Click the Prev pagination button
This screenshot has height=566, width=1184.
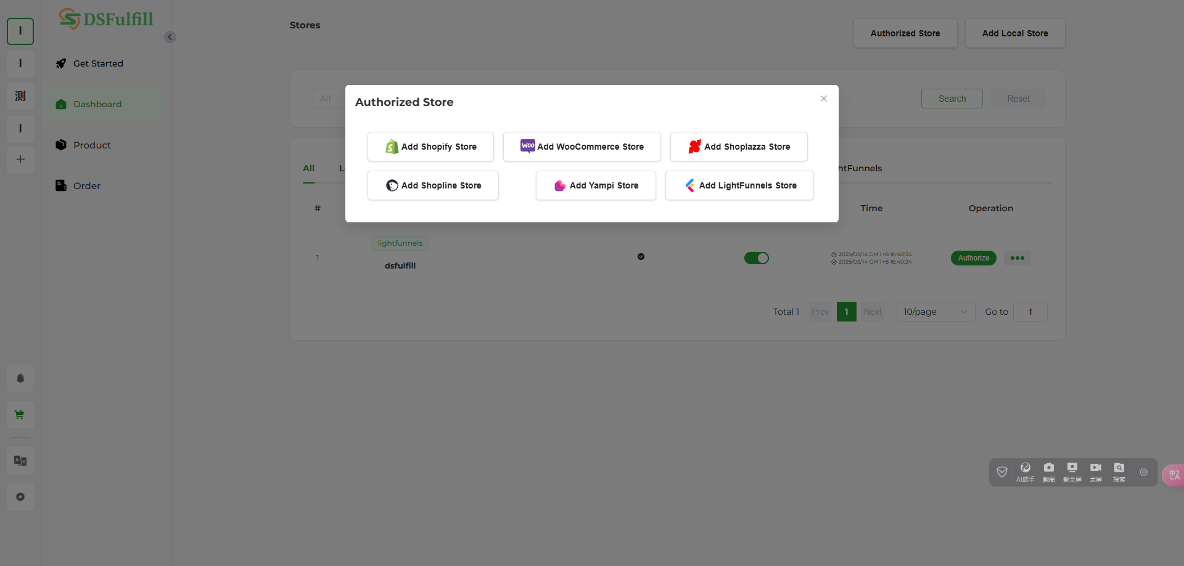point(820,312)
